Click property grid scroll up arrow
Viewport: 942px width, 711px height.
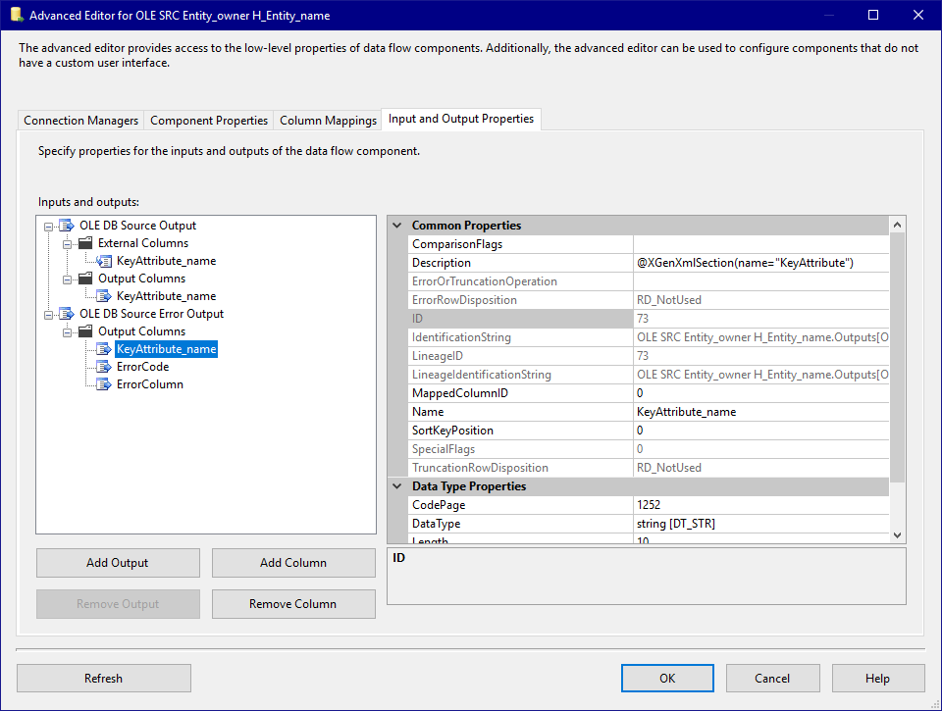897,226
